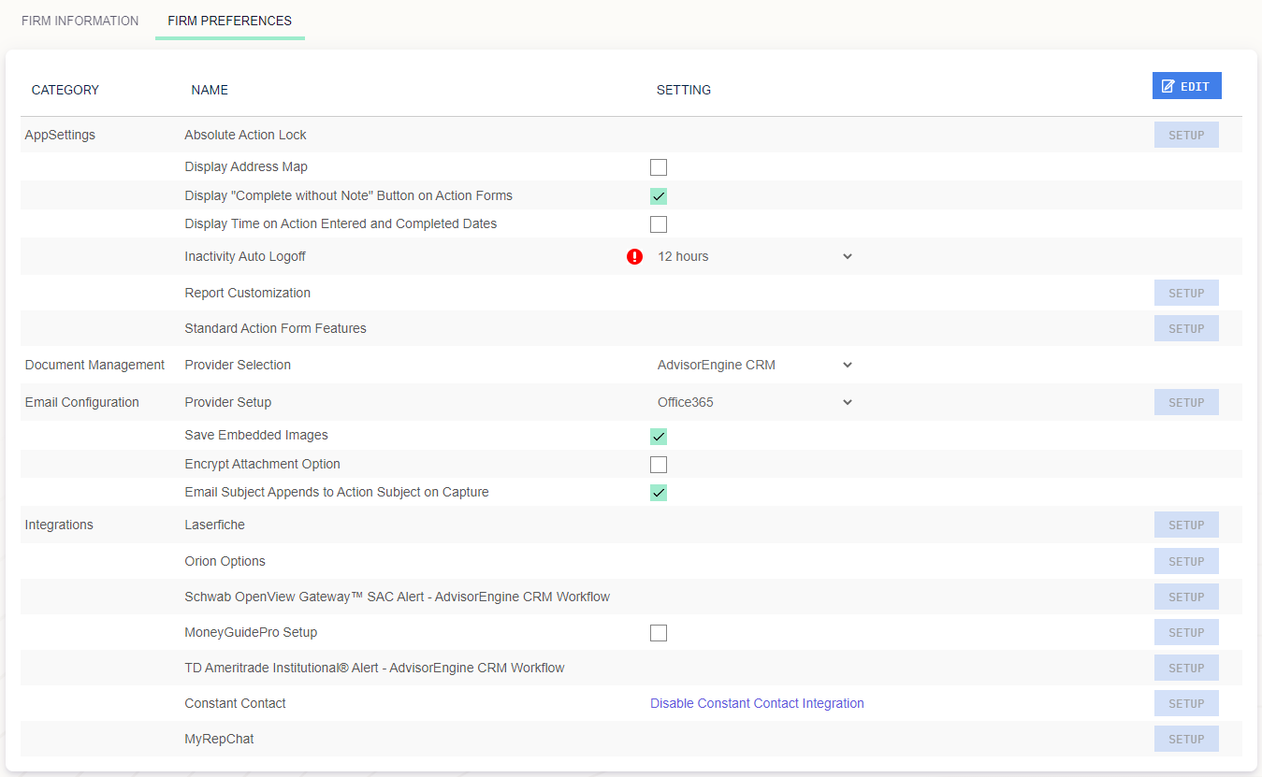Click the Document Management category label
This screenshot has width=1262, height=777.
(x=94, y=365)
